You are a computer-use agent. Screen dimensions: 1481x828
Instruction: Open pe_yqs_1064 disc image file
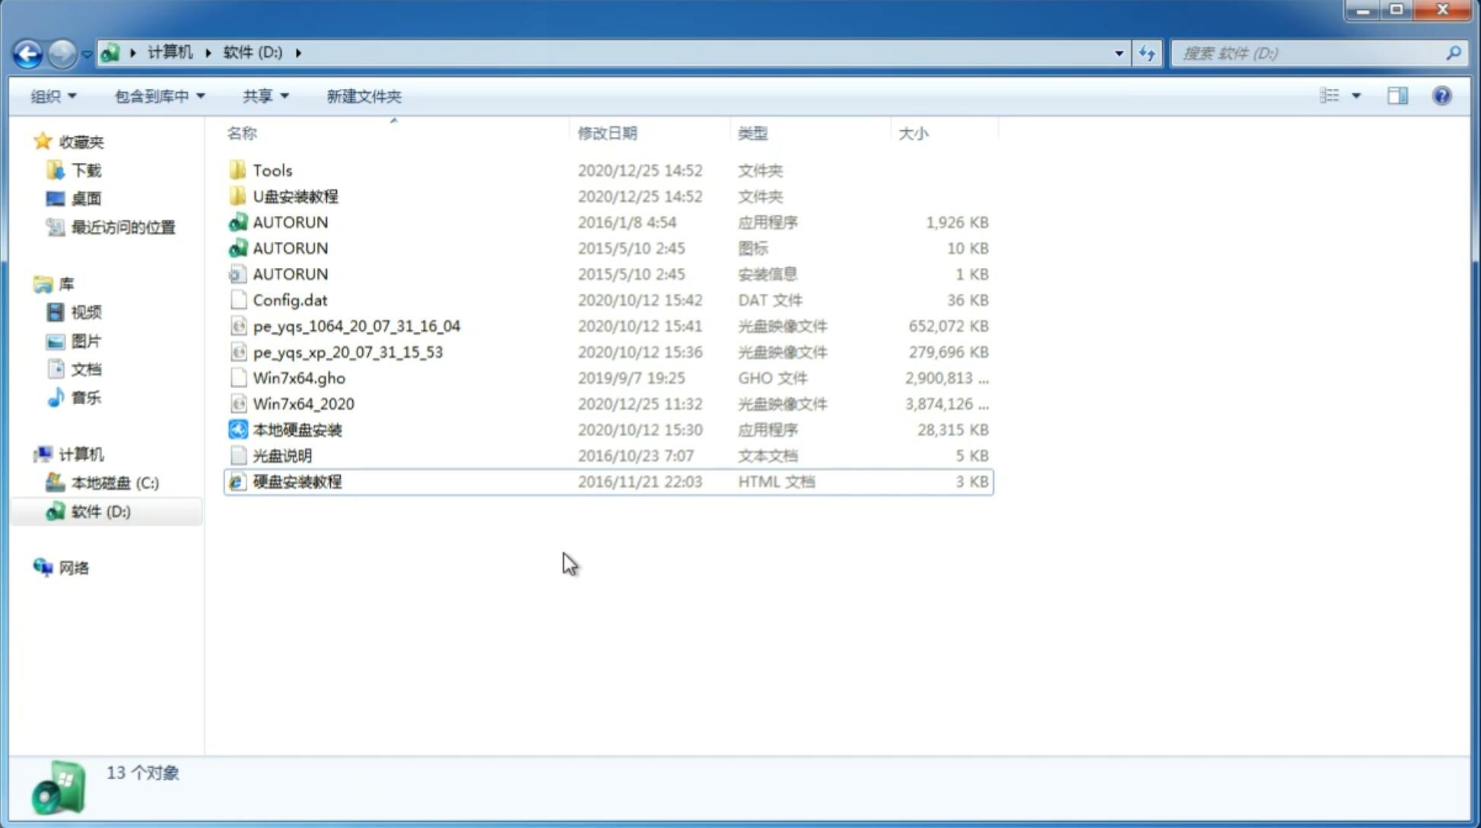[x=356, y=326]
